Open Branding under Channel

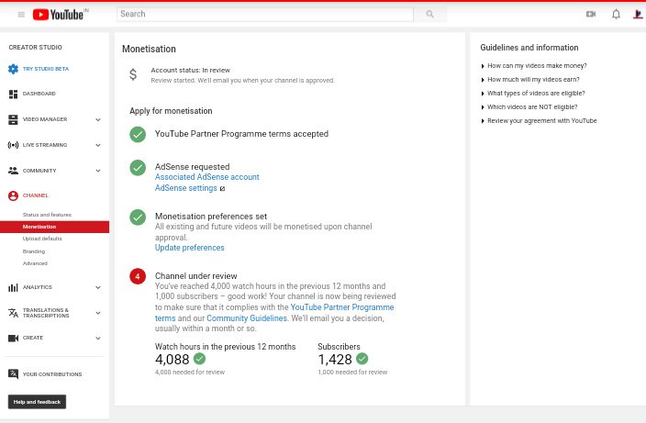tap(34, 251)
